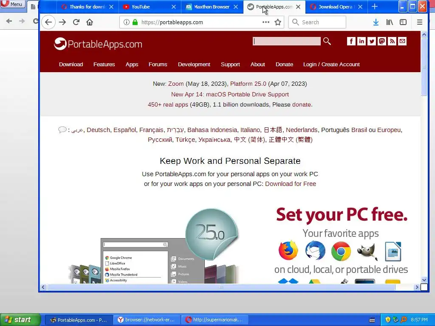Image resolution: width=435 pixels, height=326 pixels.
Task: Click the 8:57 PM taskbar clock
Action: pos(419,320)
